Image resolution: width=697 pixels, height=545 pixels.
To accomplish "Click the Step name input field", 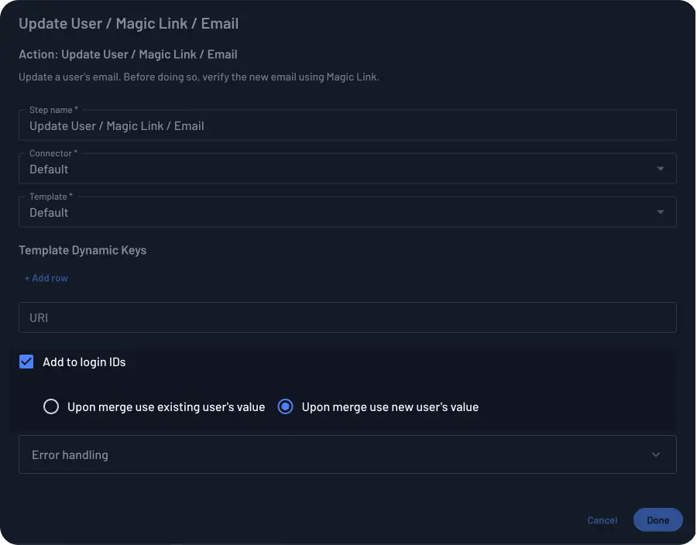I will 347,125.
